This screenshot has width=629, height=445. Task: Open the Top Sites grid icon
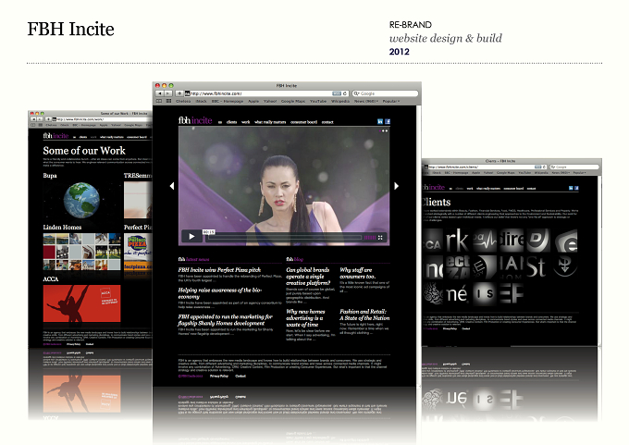[168, 101]
